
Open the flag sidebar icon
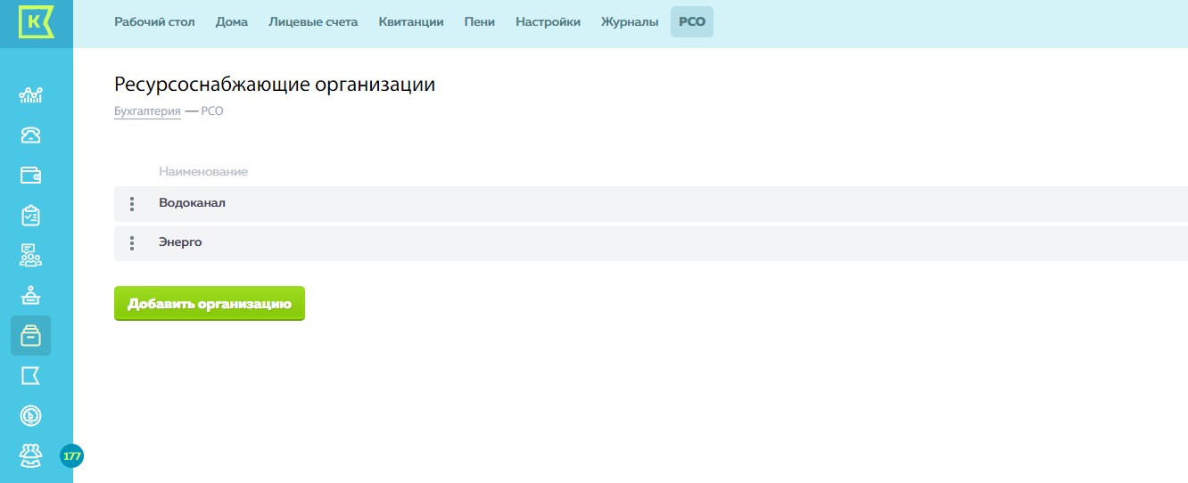click(x=30, y=376)
